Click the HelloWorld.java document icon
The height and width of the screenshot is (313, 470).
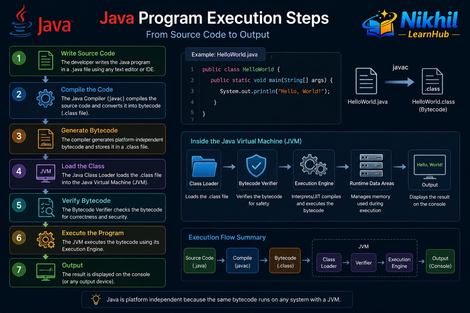(366, 81)
